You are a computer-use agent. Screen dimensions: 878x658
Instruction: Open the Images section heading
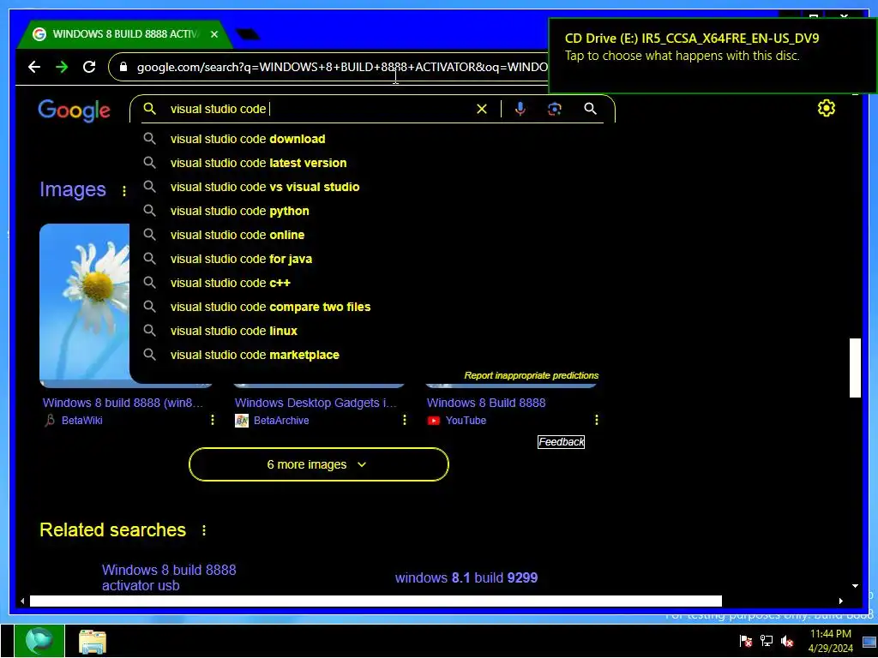coord(73,189)
